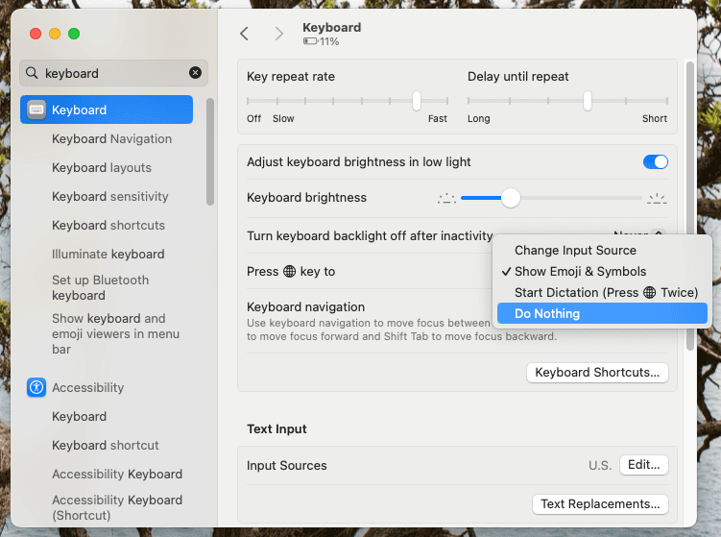The height and width of the screenshot is (537, 721).
Task: Open Keyboard sensitivity result
Action: (x=109, y=197)
